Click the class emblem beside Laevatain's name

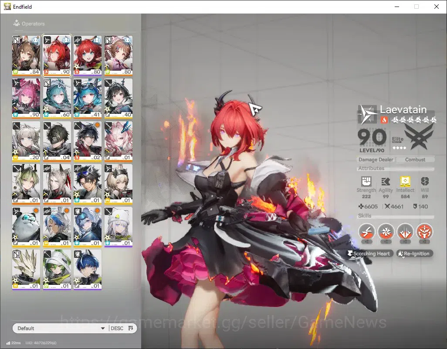[x=367, y=114]
